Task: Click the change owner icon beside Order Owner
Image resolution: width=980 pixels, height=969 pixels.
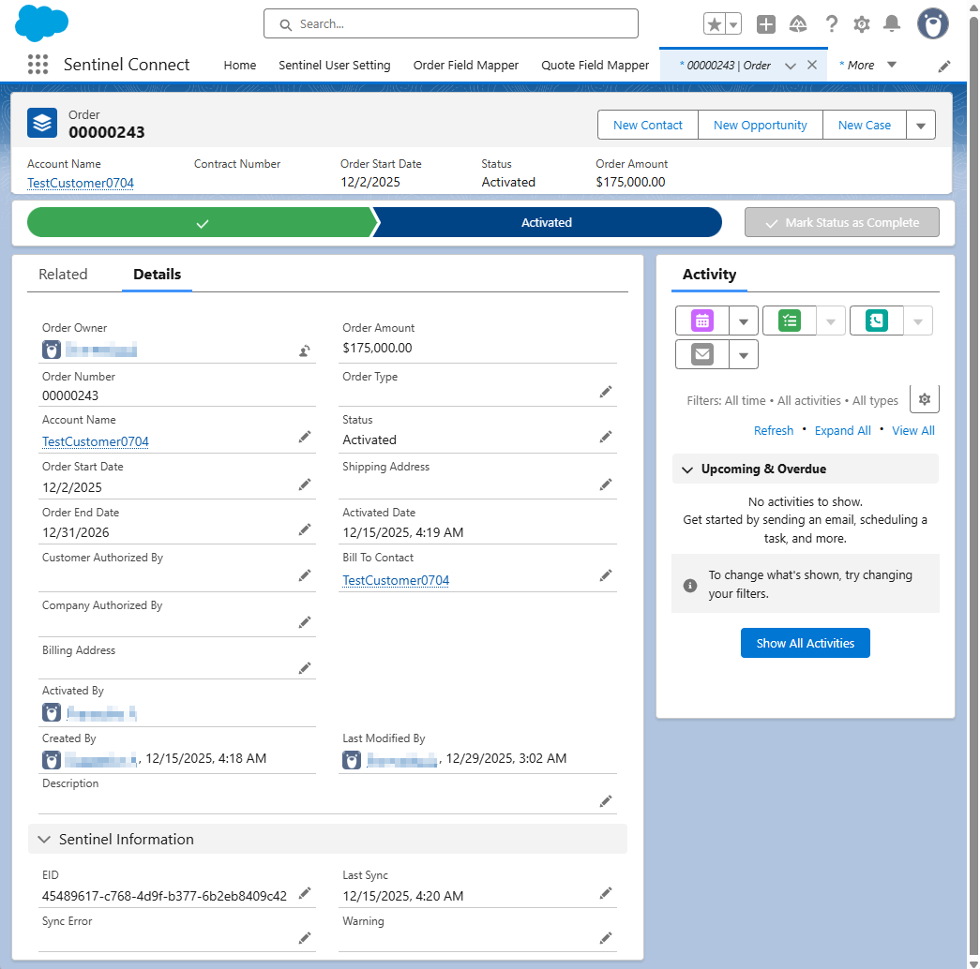Action: (305, 350)
